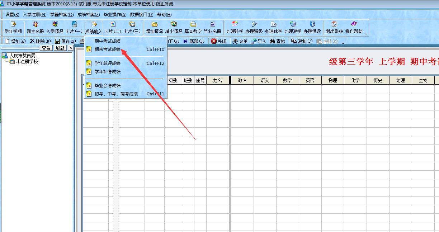This screenshot has height=232, width=439.
Task: Open the 学籍档案 menu in menu bar
Action: [x=62, y=15]
